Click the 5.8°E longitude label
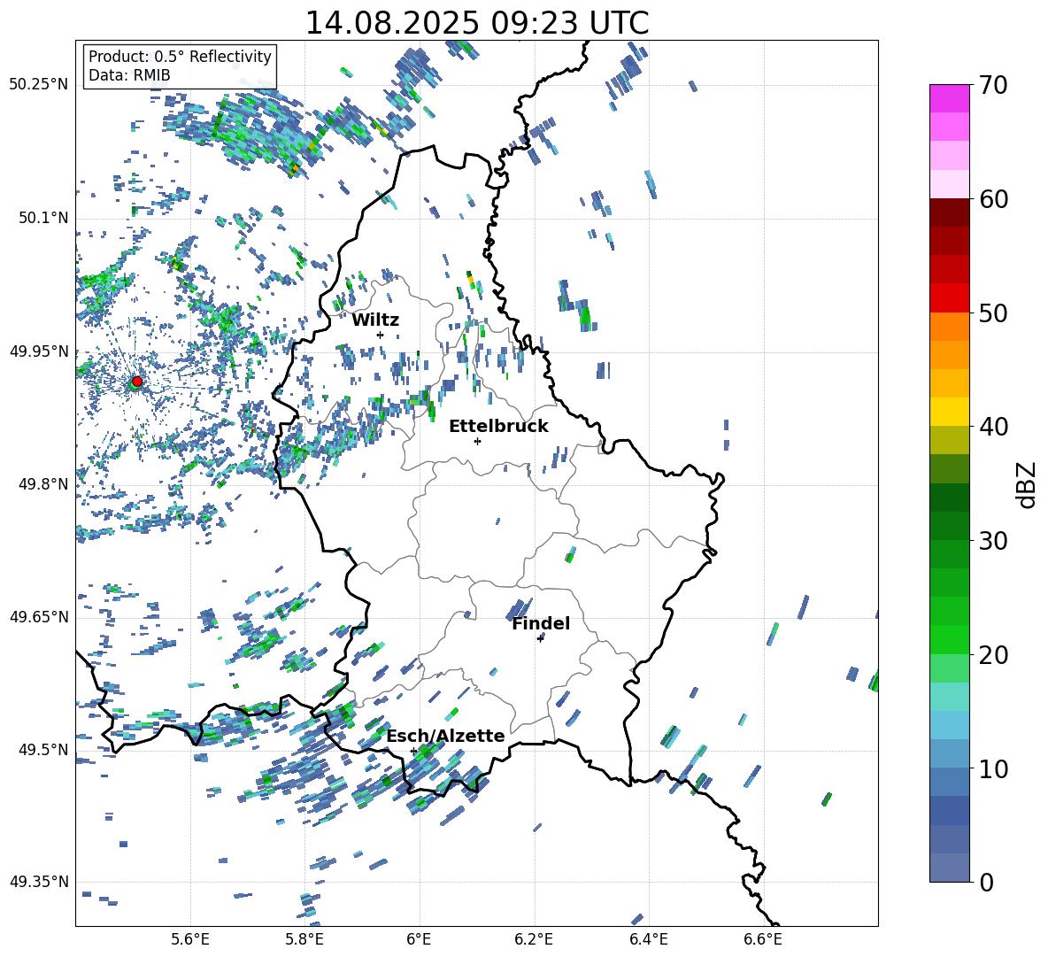Image resolution: width=1048 pixels, height=957 pixels. [304, 939]
